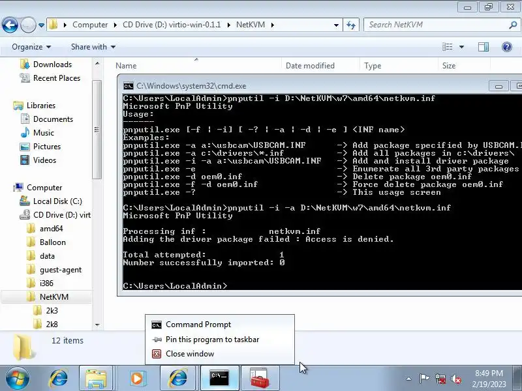
Task: Toggle the preview pane button
Action: coord(484,47)
